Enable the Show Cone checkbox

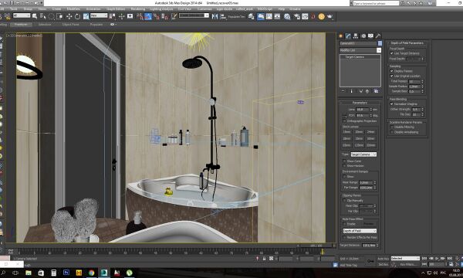344,161
